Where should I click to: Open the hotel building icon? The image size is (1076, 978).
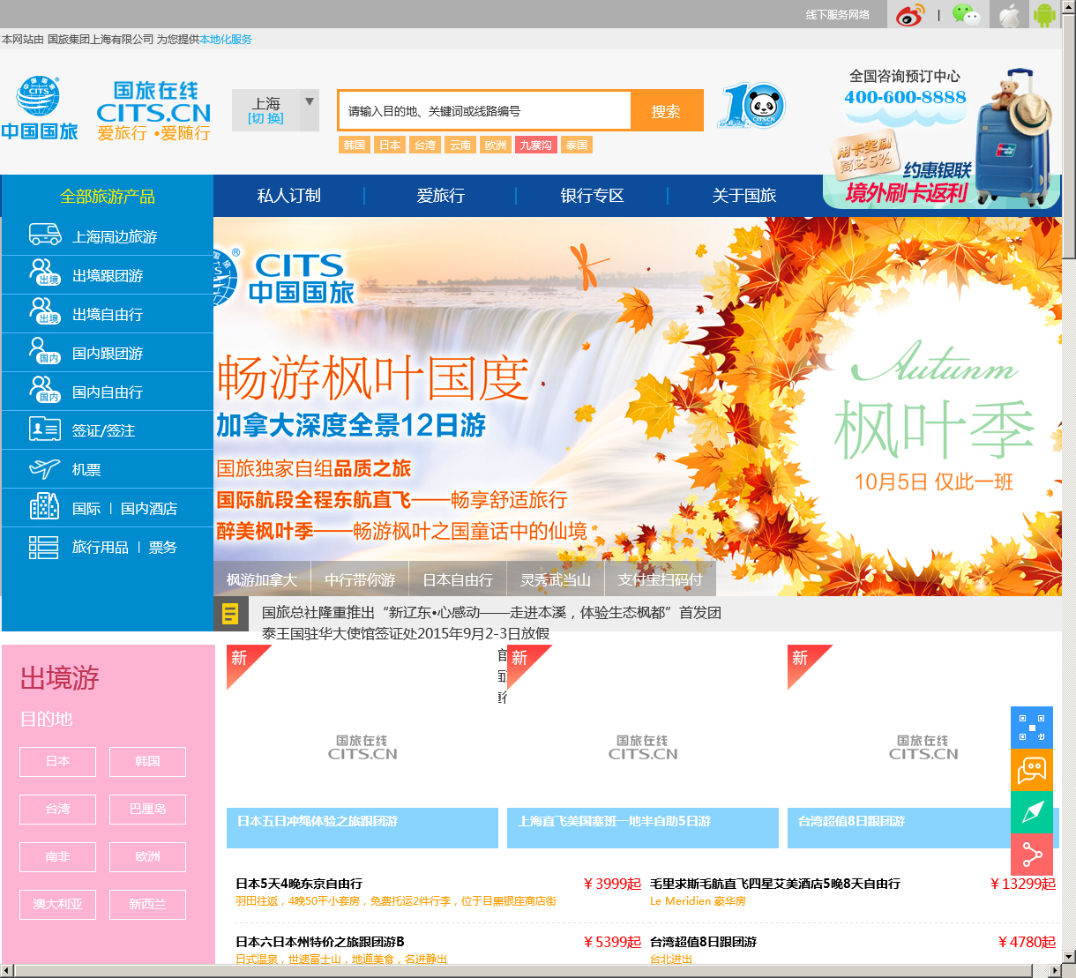(45, 506)
